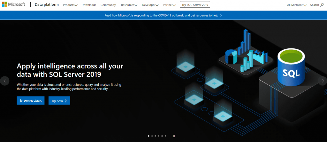This screenshot has width=327, height=142.
Task: Select the fourth carousel slide dot
Action: (x=159, y=136)
